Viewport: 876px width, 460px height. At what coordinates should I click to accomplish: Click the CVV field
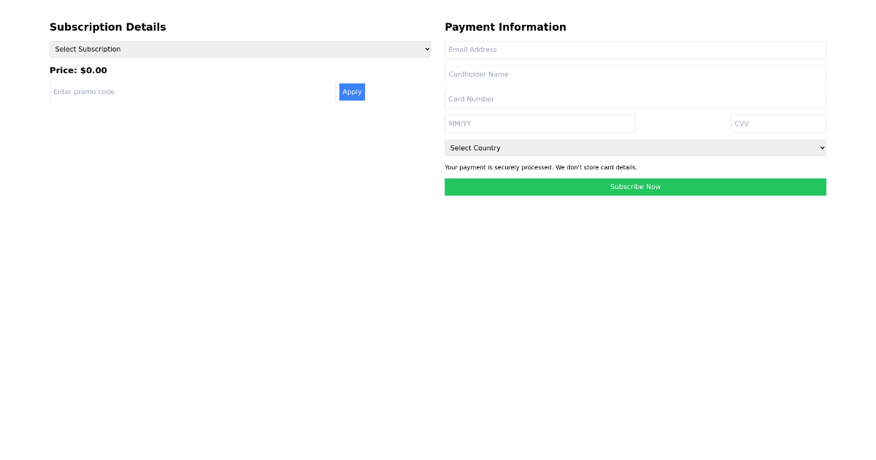click(778, 123)
